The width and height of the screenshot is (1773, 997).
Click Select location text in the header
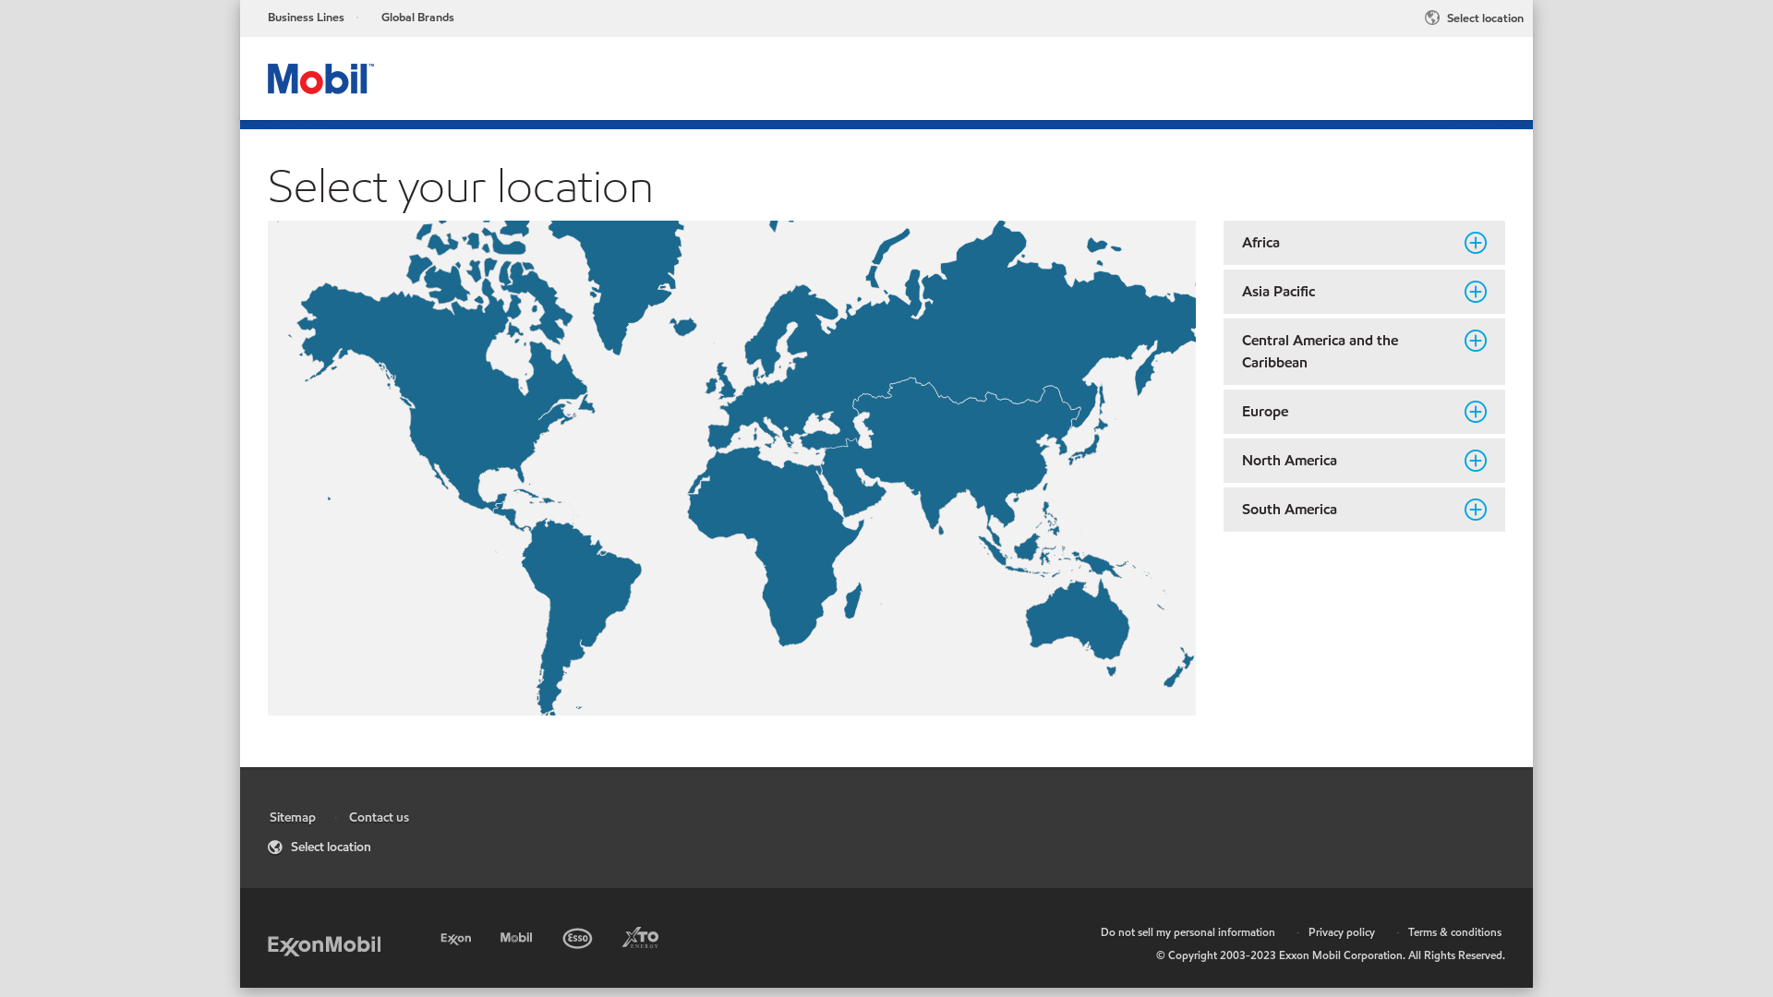[x=1485, y=18]
